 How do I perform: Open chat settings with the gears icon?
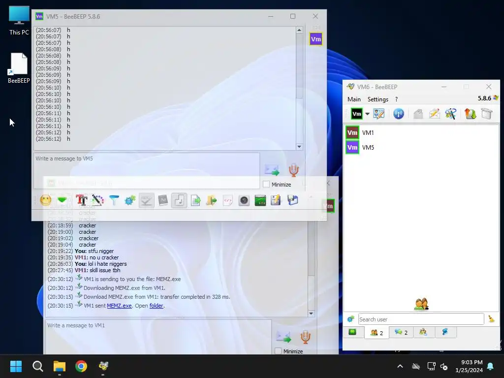coord(130,200)
